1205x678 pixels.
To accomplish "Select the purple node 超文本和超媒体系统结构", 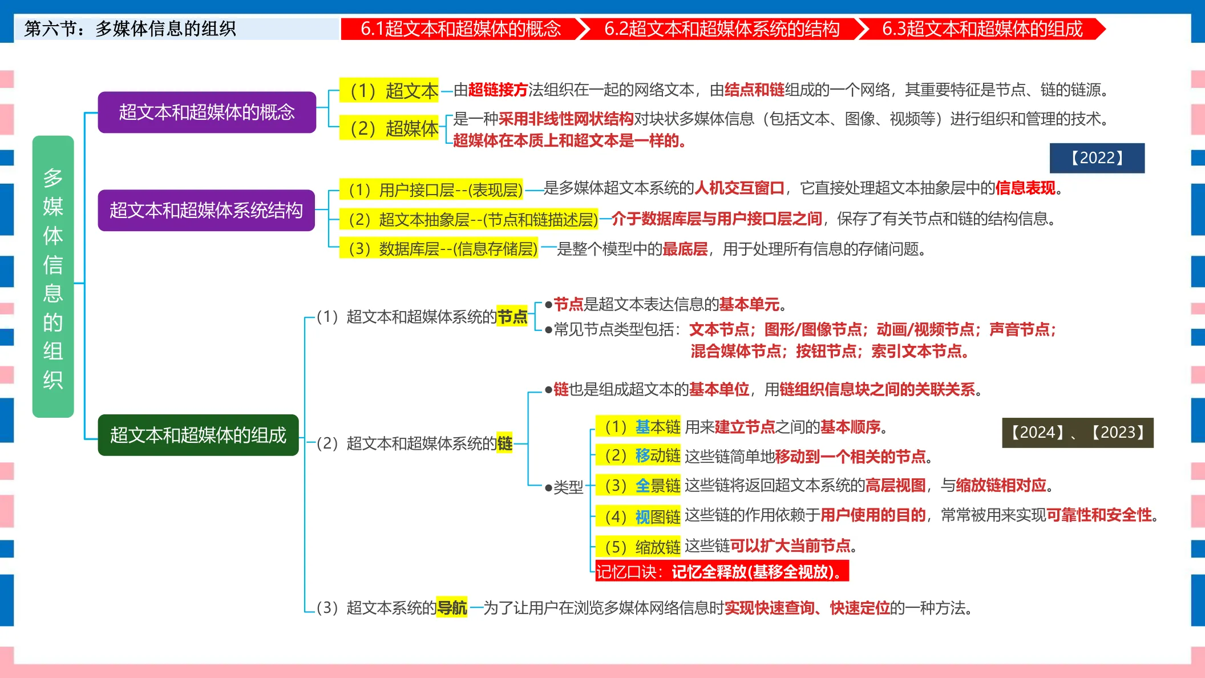I will [x=207, y=210].
